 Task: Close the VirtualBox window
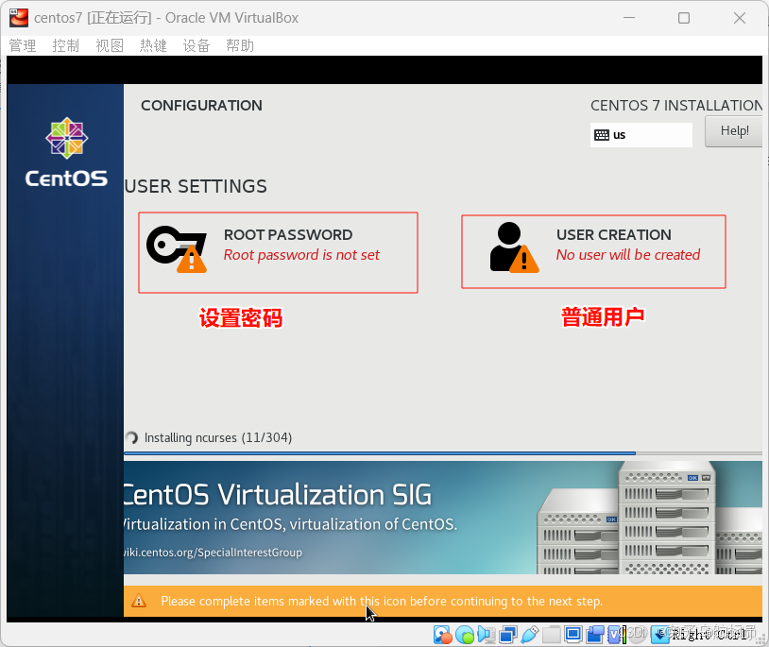pos(740,18)
